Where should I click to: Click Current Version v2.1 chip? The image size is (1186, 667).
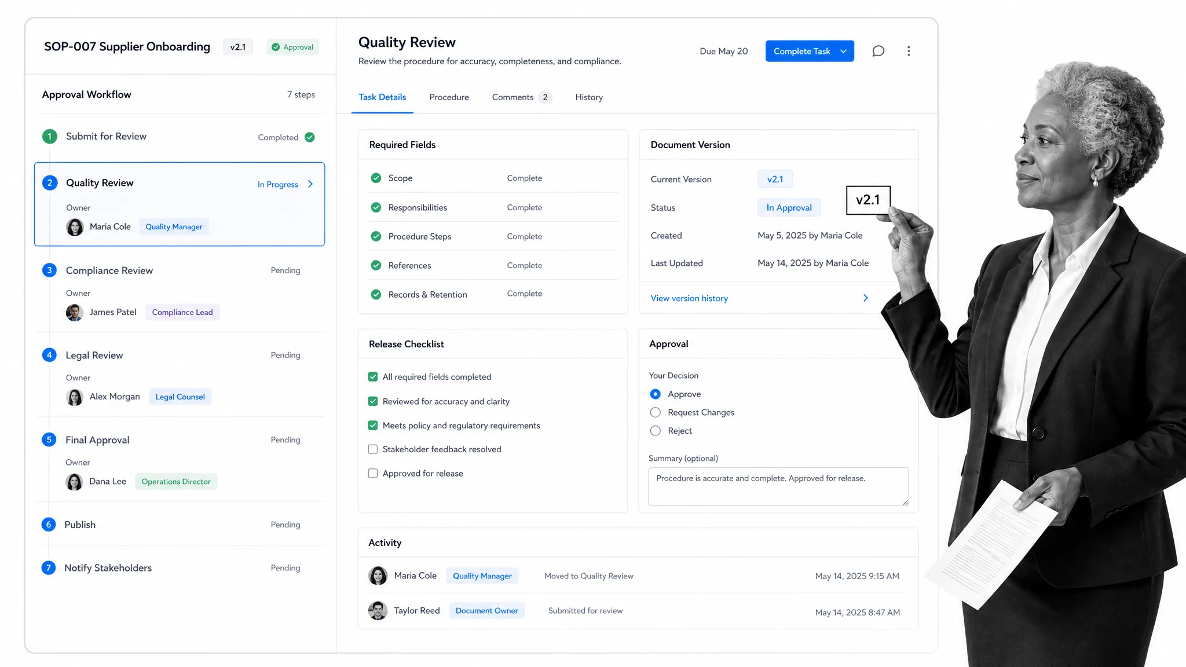(775, 179)
